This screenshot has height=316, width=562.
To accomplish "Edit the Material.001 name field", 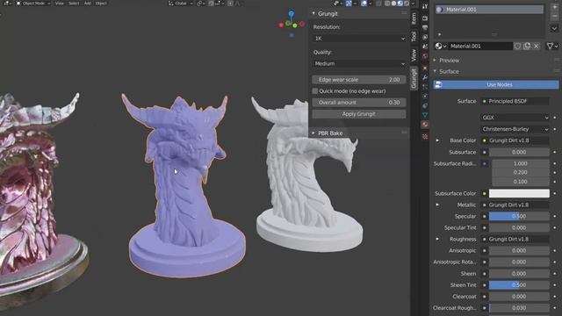I will (480, 47).
